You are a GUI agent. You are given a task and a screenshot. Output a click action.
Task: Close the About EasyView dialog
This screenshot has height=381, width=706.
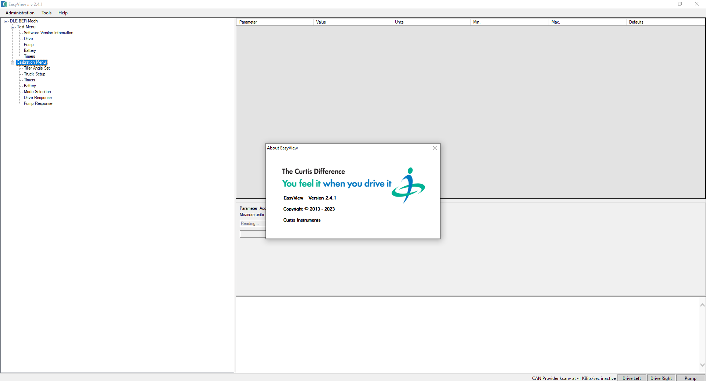pos(434,148)
